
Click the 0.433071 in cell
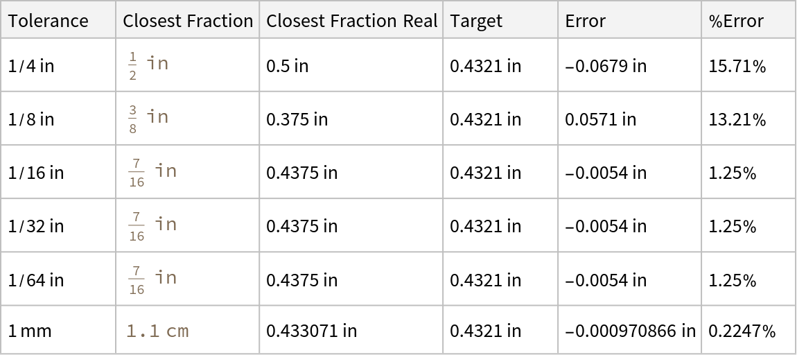(311, 331)
